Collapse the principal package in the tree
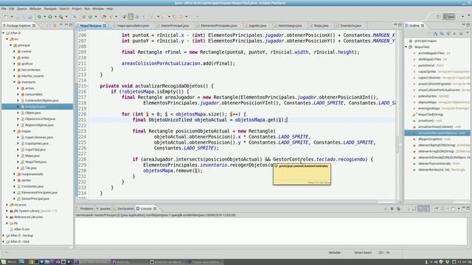Viewport: 472px width, 265px height. [x=11, y=46]
